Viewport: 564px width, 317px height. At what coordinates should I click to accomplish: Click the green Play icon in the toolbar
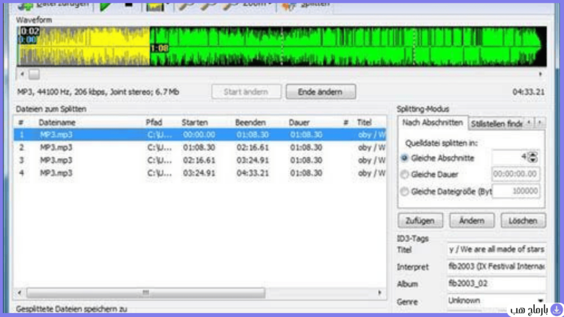pos(105,6)
